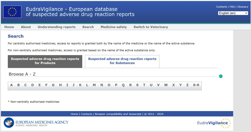Browse products starting with 0-9

[x=196, y=85]
